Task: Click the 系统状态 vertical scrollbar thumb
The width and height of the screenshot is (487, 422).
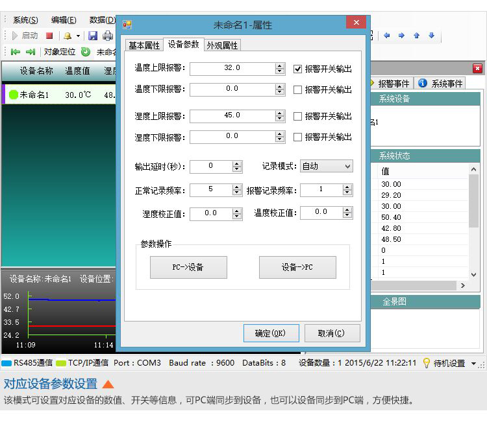Action: (x=473, y=200)
